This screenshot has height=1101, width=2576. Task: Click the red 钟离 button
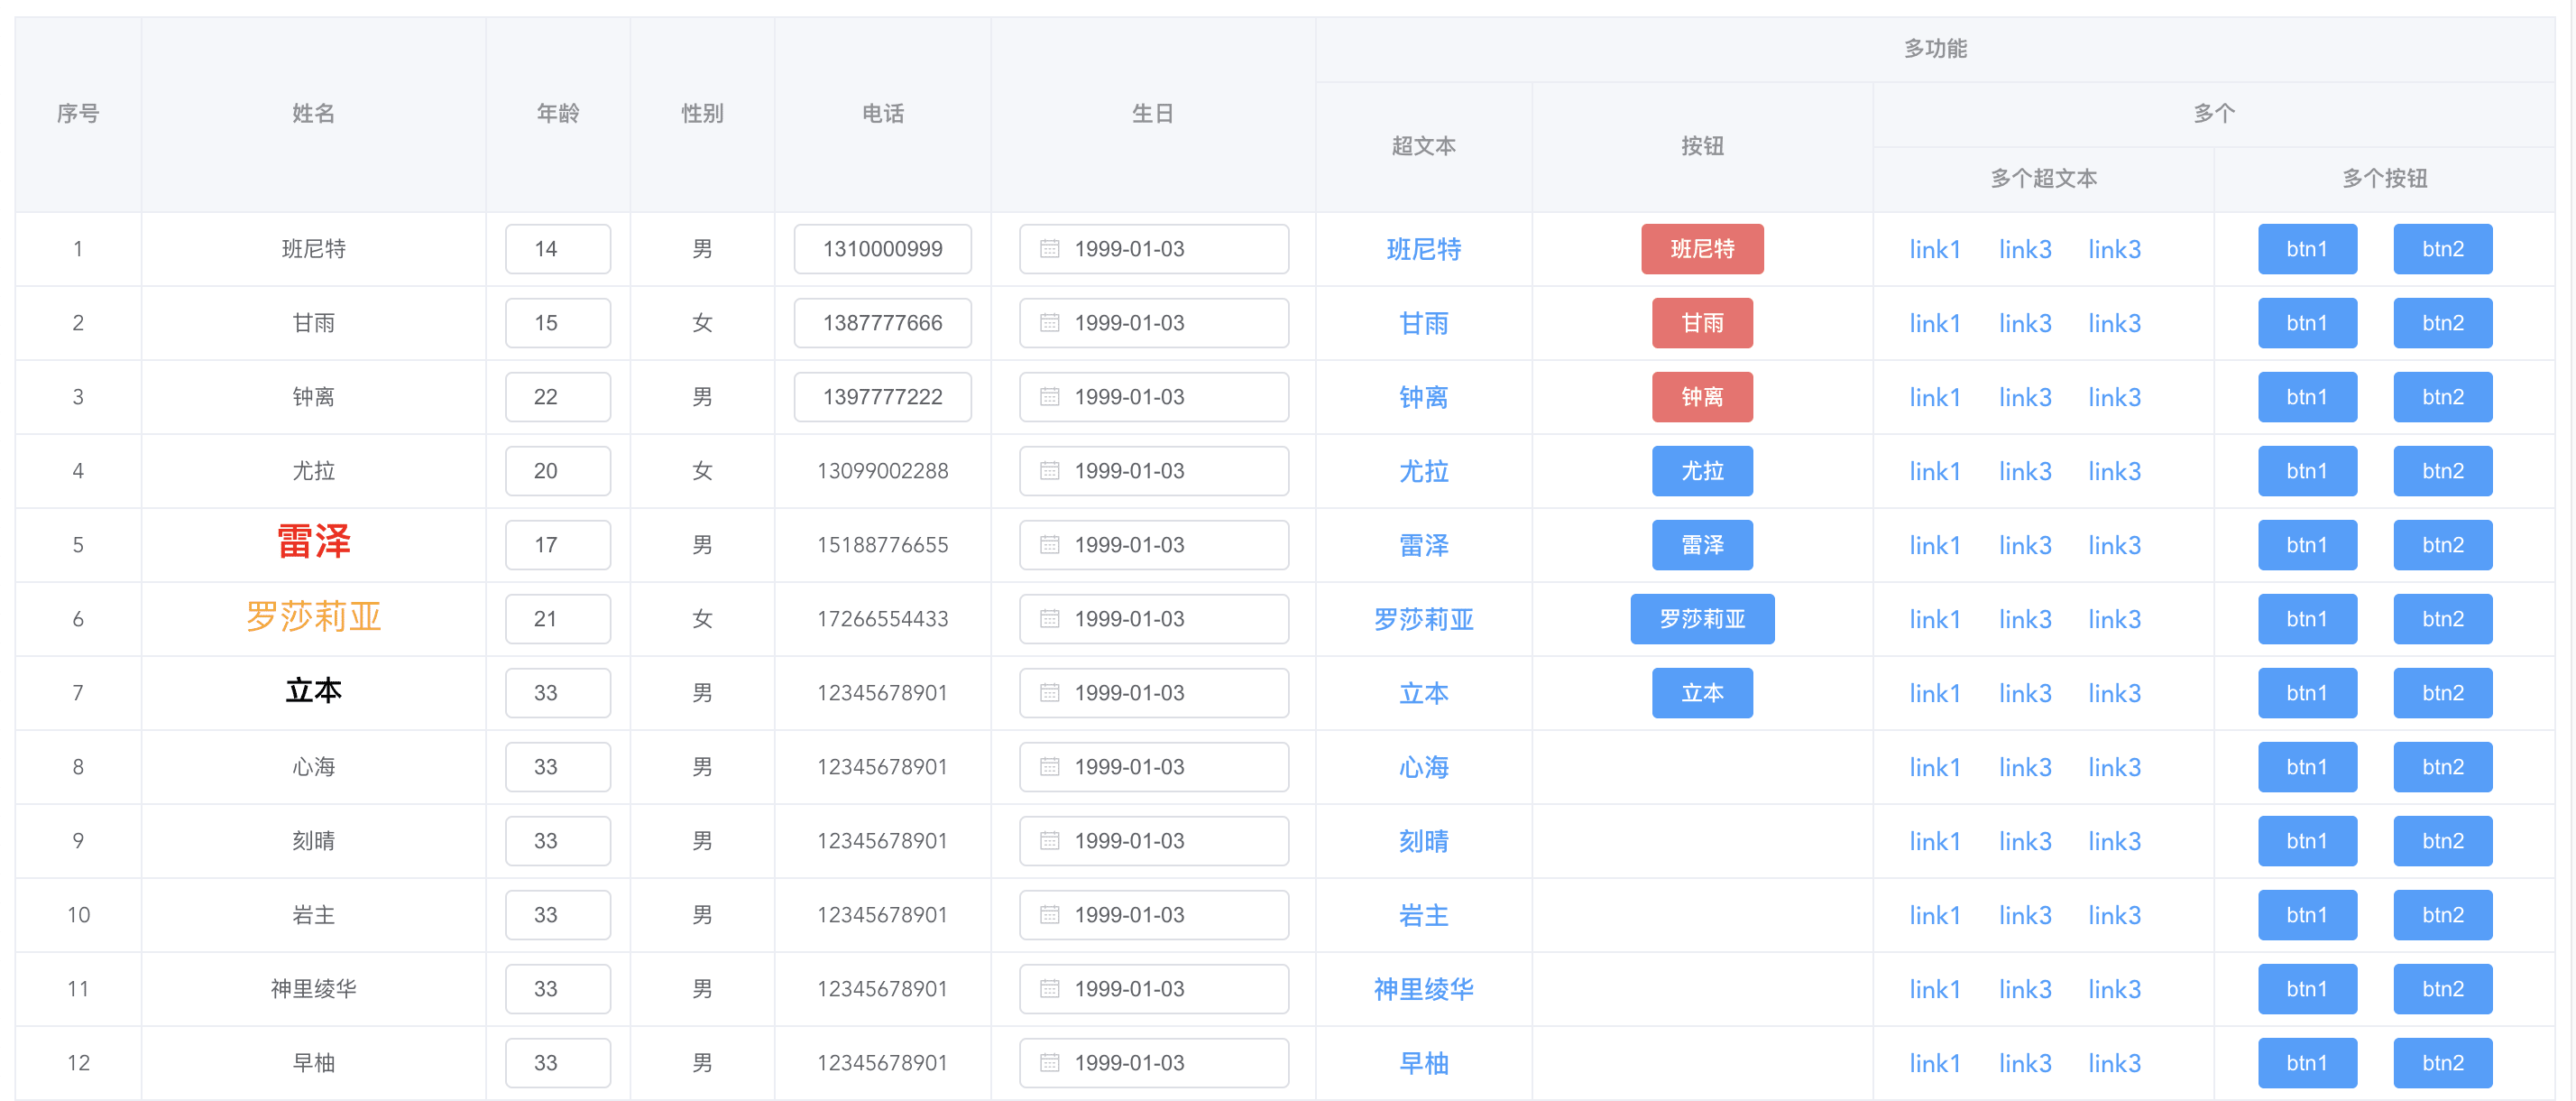pyautogui.click(x=1702, y=397)
